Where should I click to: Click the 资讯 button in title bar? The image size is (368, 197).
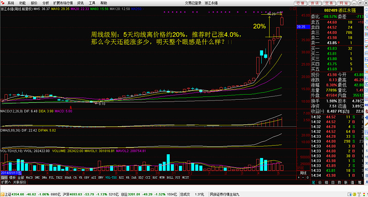pyautogui.click(x=314, y=3)
